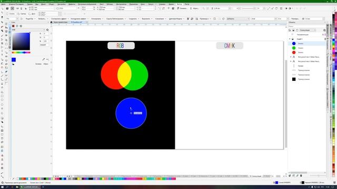The height and width of the screenshot is (189, 337).
Task: Open the Objects docker settings gear
Action: (324, 30)
